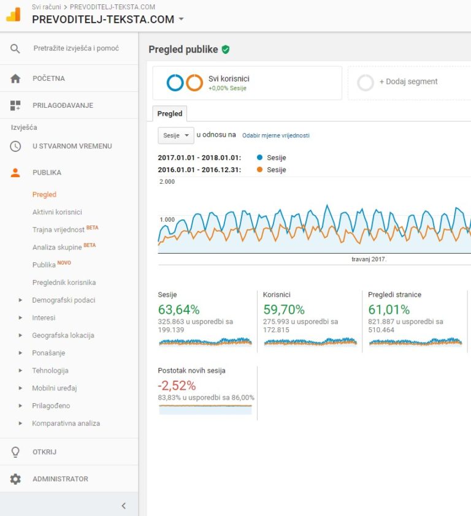Click the -2,52% new sessions value

pos(177,385)
